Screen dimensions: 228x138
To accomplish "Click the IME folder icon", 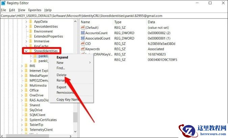I will (x=26, y=66).
